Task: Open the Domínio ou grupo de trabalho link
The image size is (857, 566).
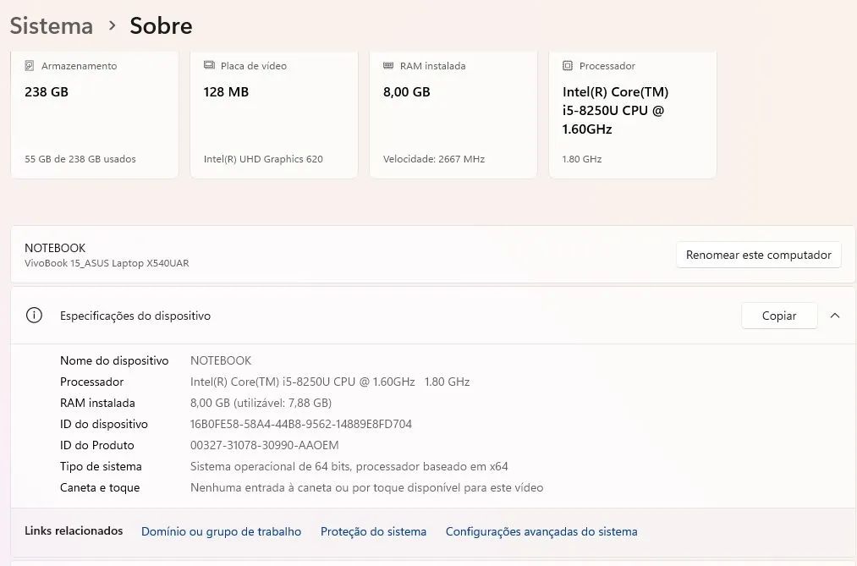Action: (221, 531)
